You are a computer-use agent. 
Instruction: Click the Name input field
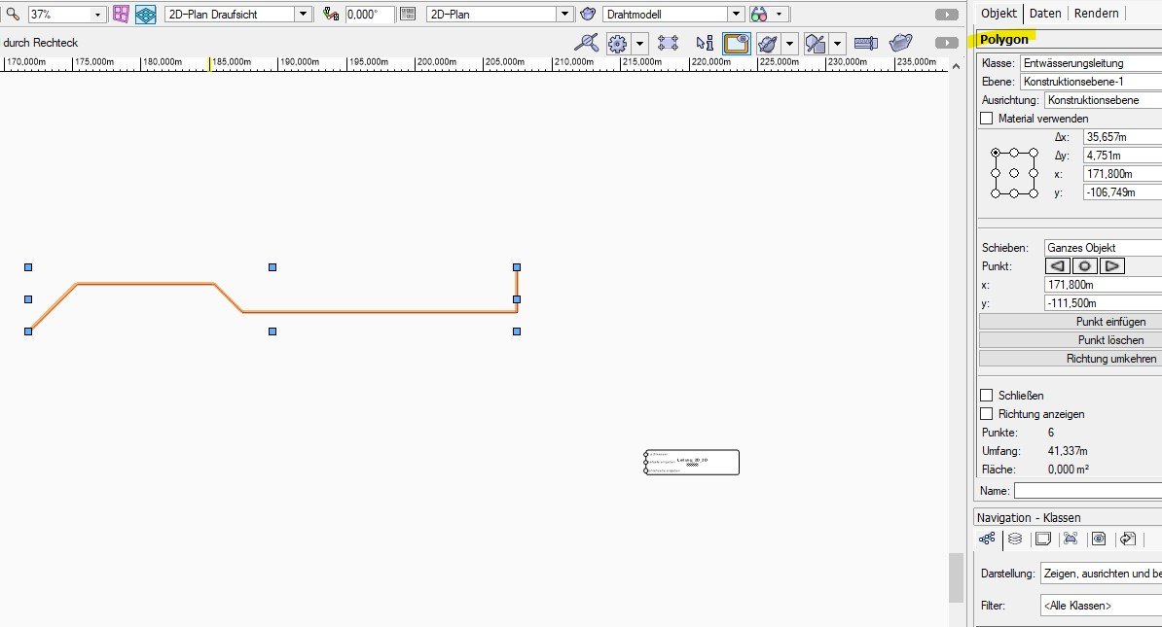1087,491
